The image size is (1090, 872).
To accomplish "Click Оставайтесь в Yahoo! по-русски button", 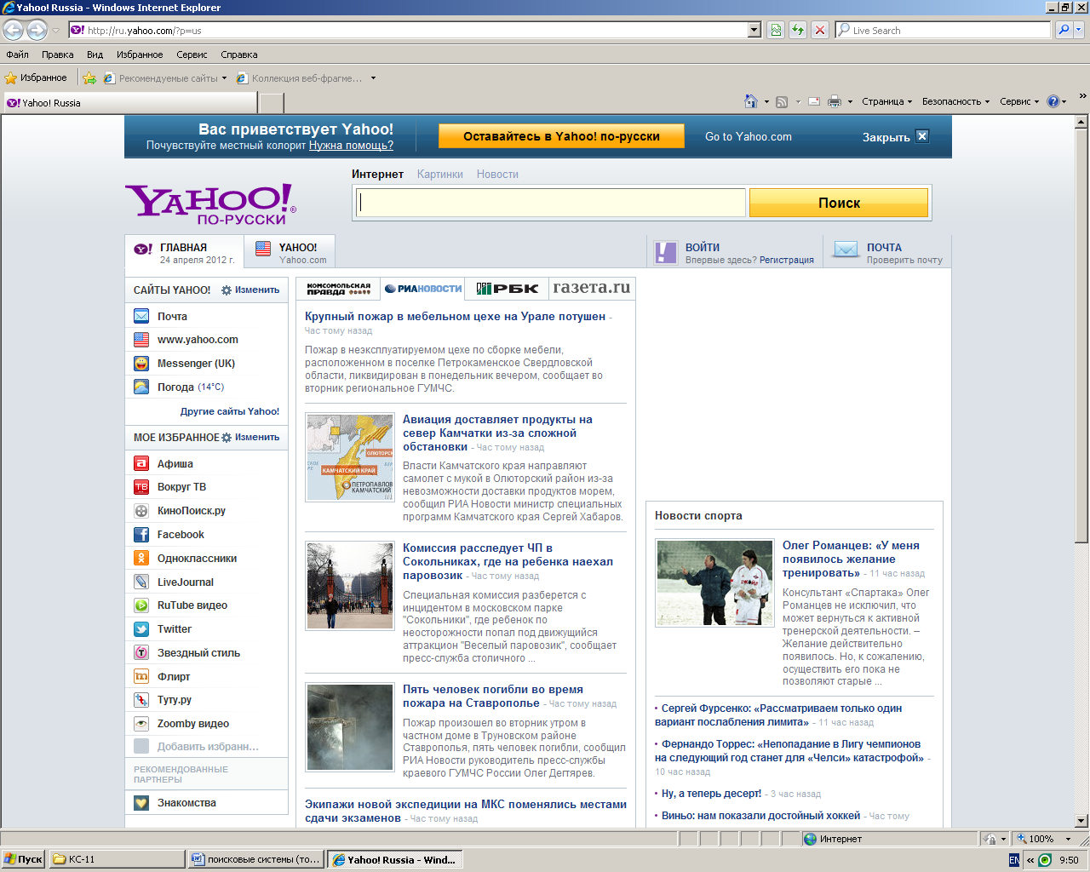I will tap(561, 136).
